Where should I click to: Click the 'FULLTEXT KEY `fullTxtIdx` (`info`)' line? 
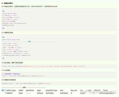tap(16, 53)
